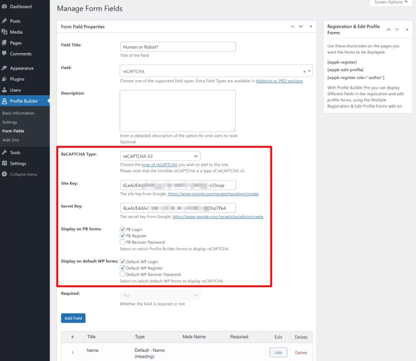Screen dimensions: 416x361
Task: Click the Dashboard icon in sidebar
Action: [x=4, y=7]
